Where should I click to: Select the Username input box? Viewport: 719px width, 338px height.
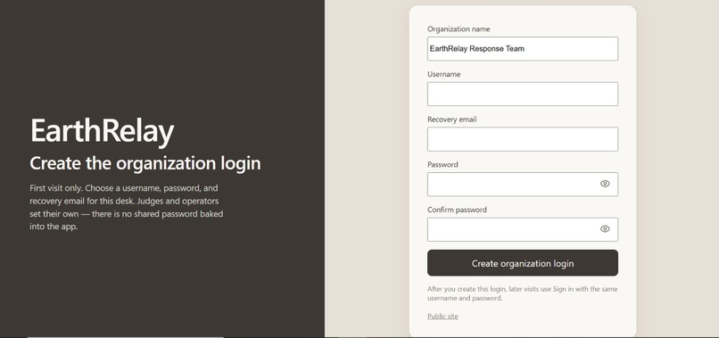(x=522, y=94)
